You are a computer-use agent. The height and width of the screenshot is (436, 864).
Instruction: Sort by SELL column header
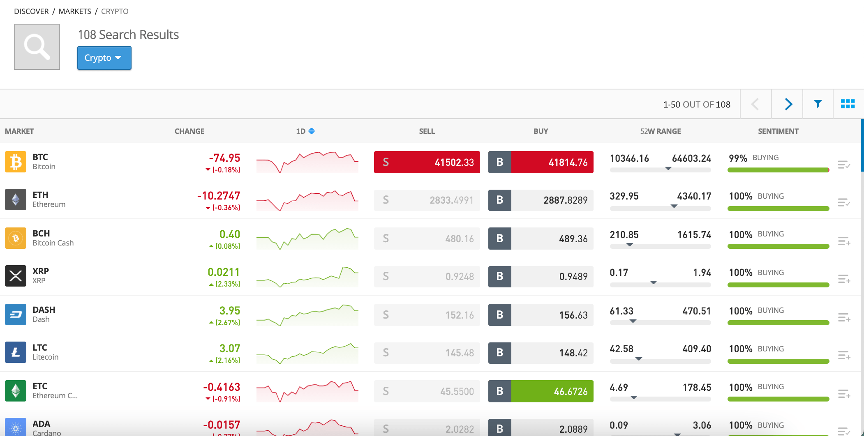(427, 131)
